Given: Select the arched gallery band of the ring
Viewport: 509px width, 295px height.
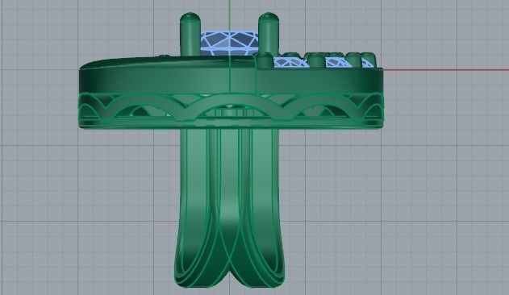Looking at the screenshot, I should pos(231,110).
